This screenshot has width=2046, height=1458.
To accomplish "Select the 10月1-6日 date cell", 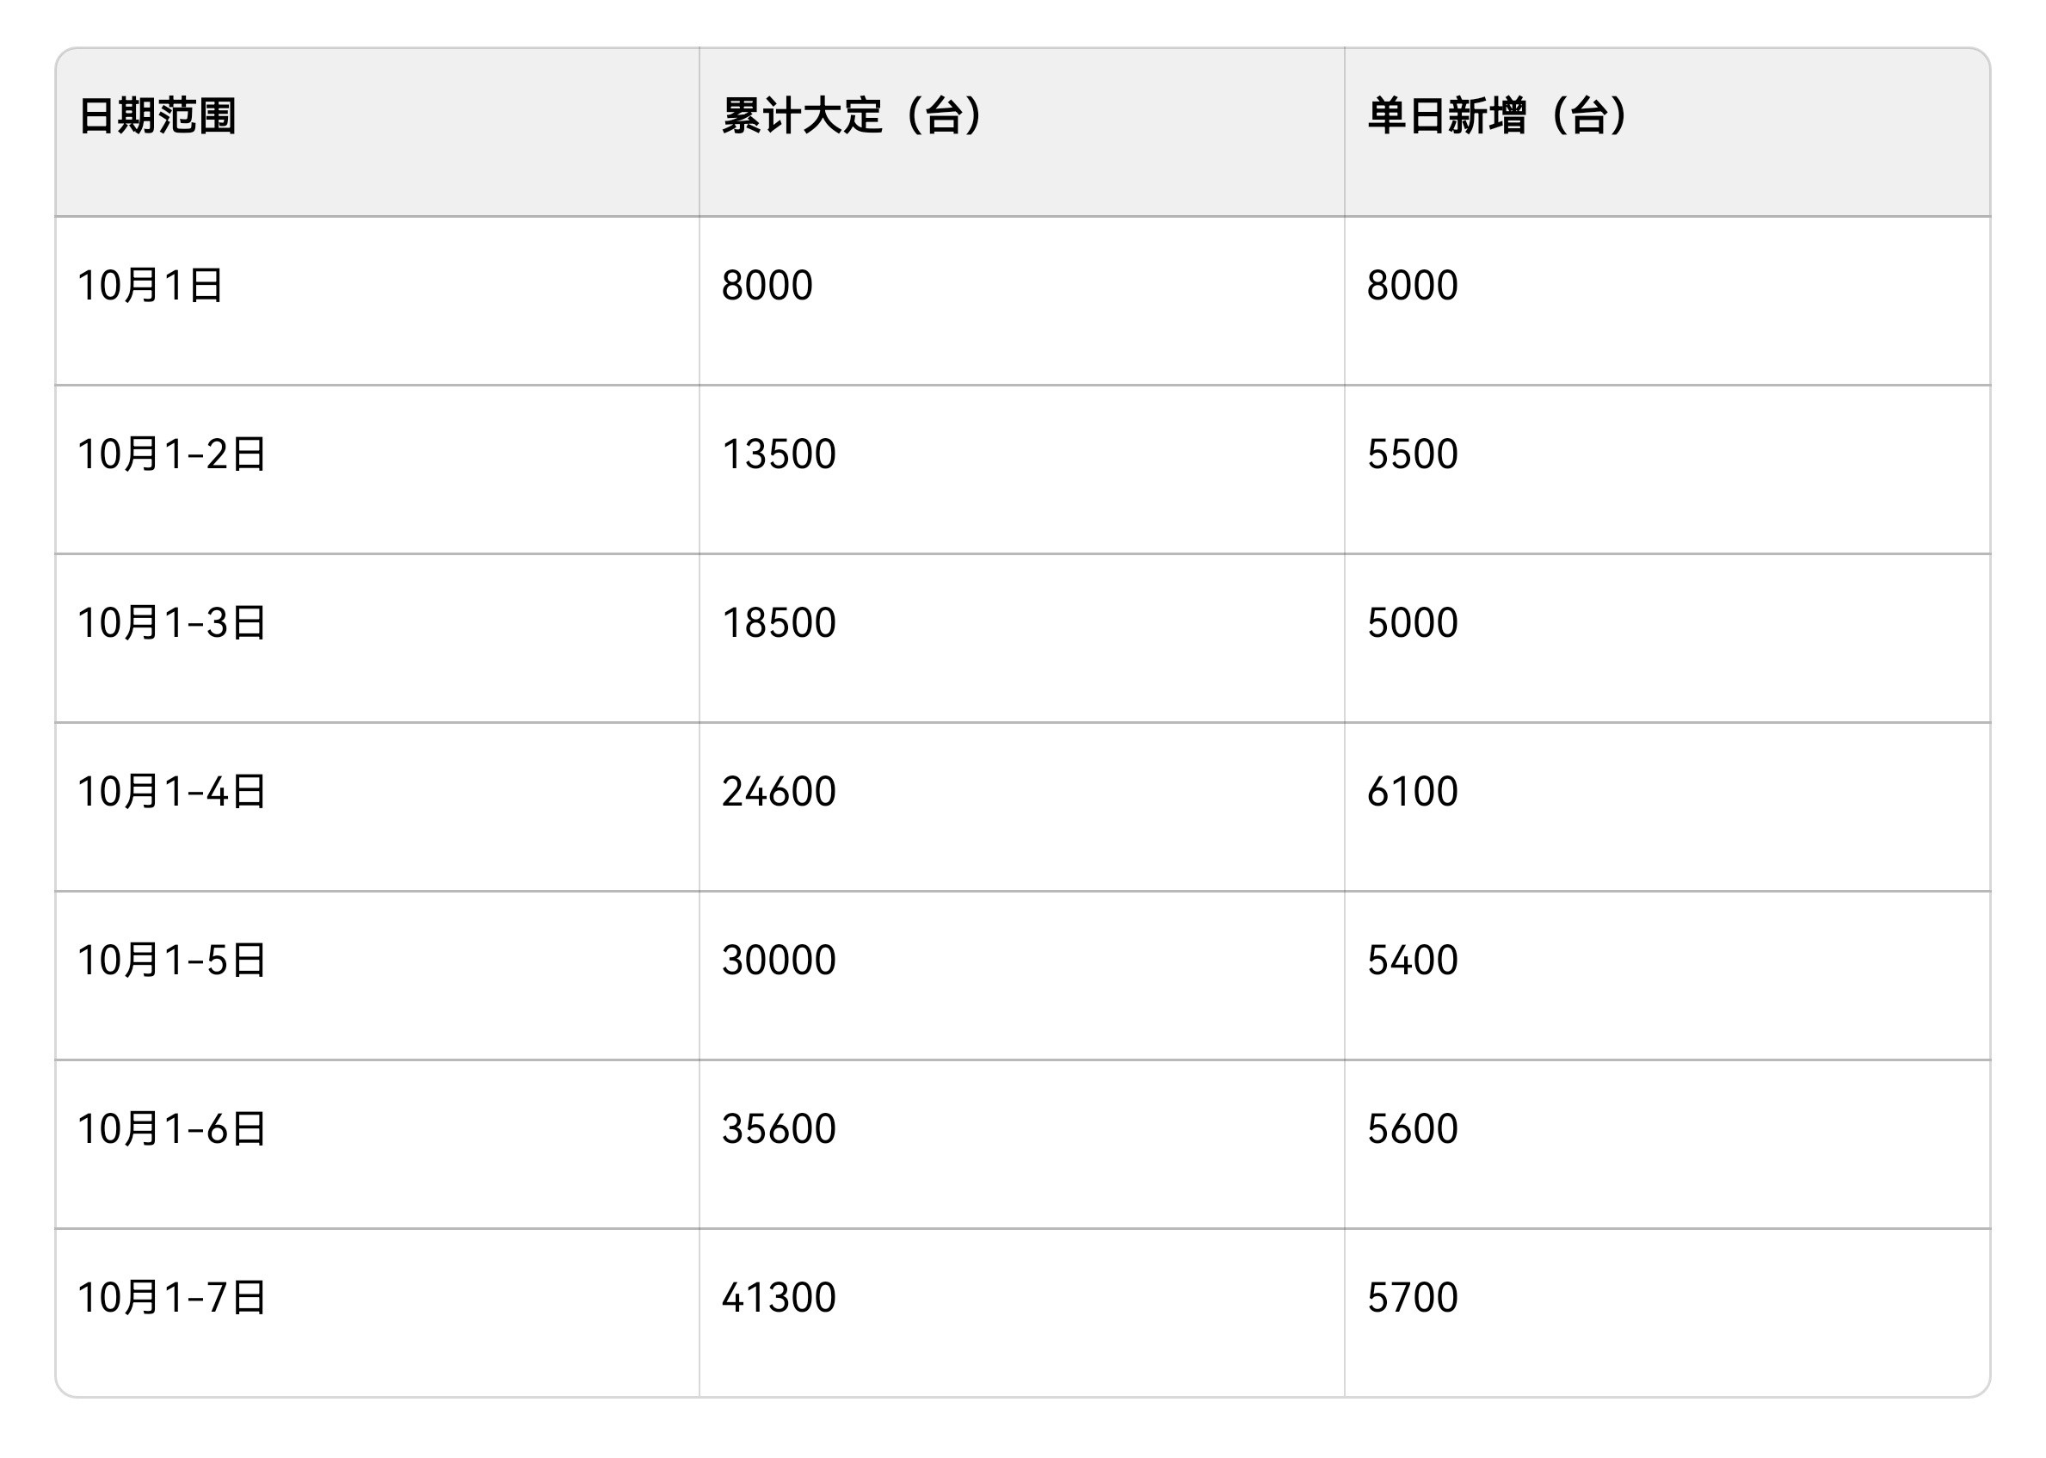I will (x=171, y=1129).
